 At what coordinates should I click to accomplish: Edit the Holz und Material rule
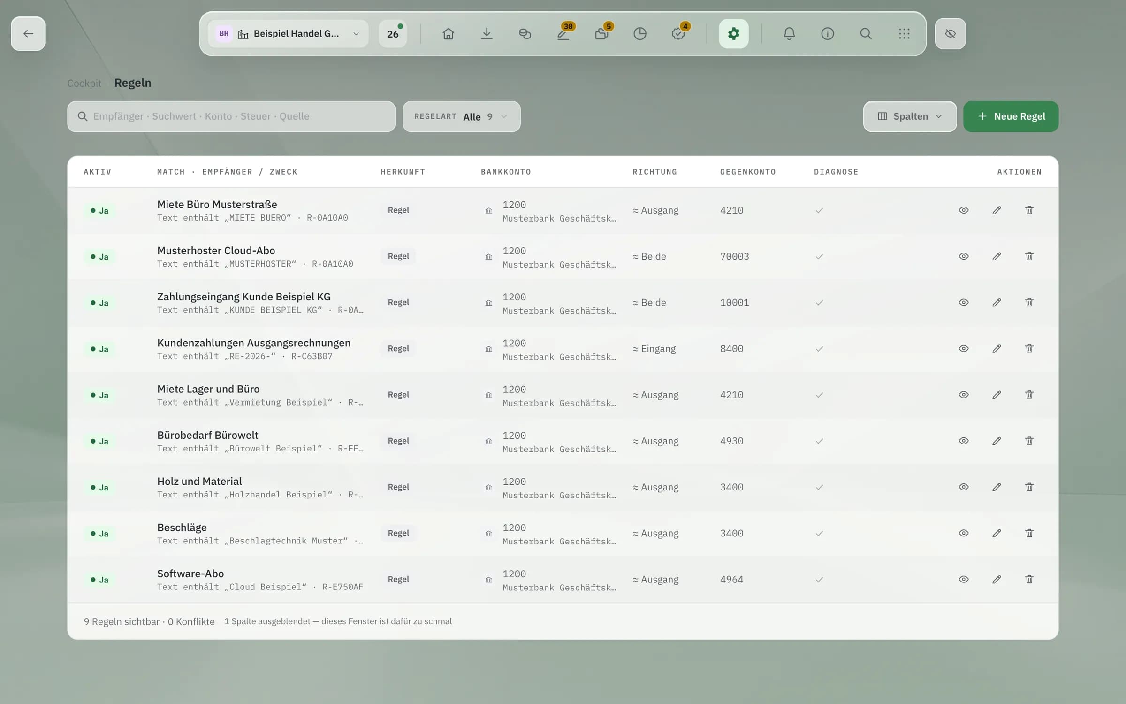tap(997, 487)
